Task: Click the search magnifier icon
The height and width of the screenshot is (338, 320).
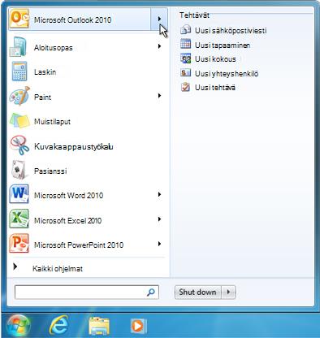Action: tap(150, 292)
